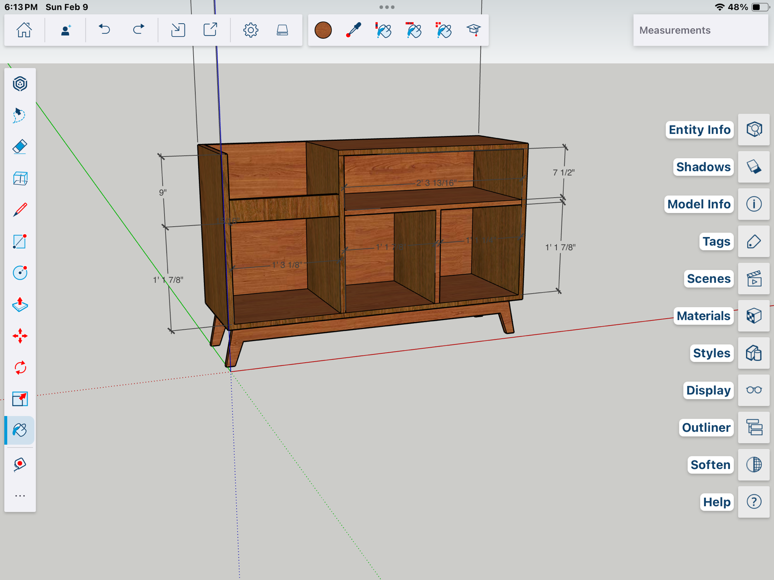Open the Tags panel icon

pyautogui.click(x=753, y=241)
